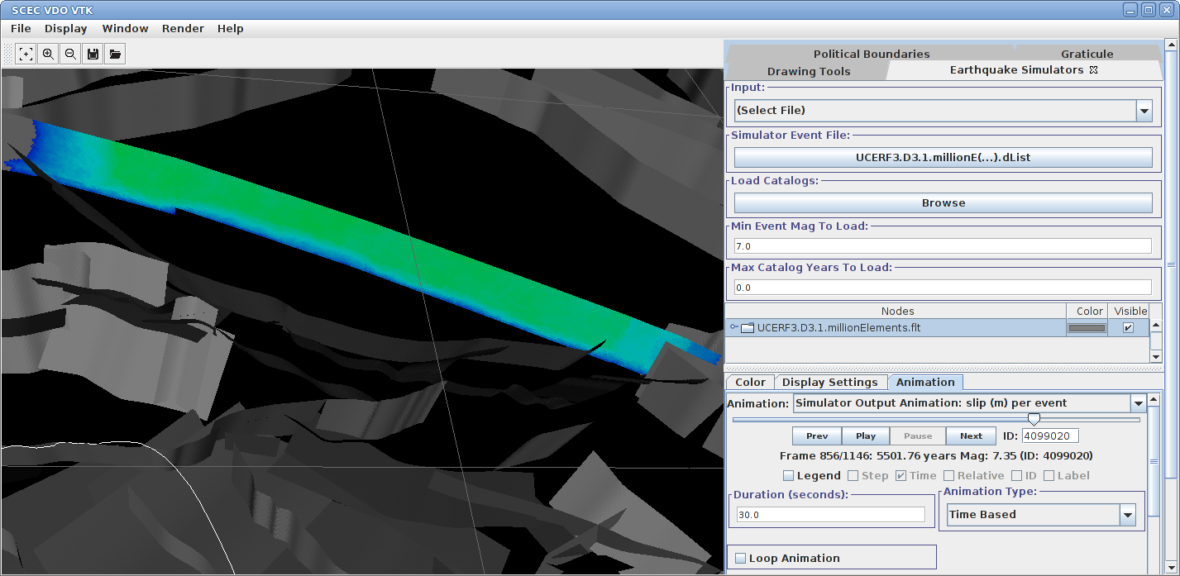Click the gray color swatch for the node
This screenshot has width=1180, height=576.
tap(1087, 328)
